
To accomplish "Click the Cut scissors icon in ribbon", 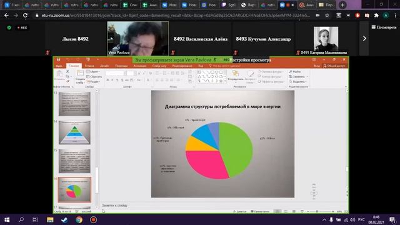I will click(67, 72).
